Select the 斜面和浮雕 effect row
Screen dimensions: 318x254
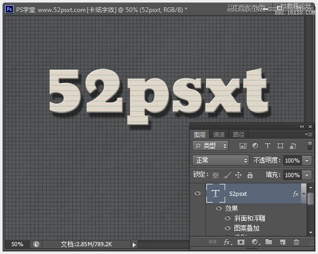tap(256, 218)
